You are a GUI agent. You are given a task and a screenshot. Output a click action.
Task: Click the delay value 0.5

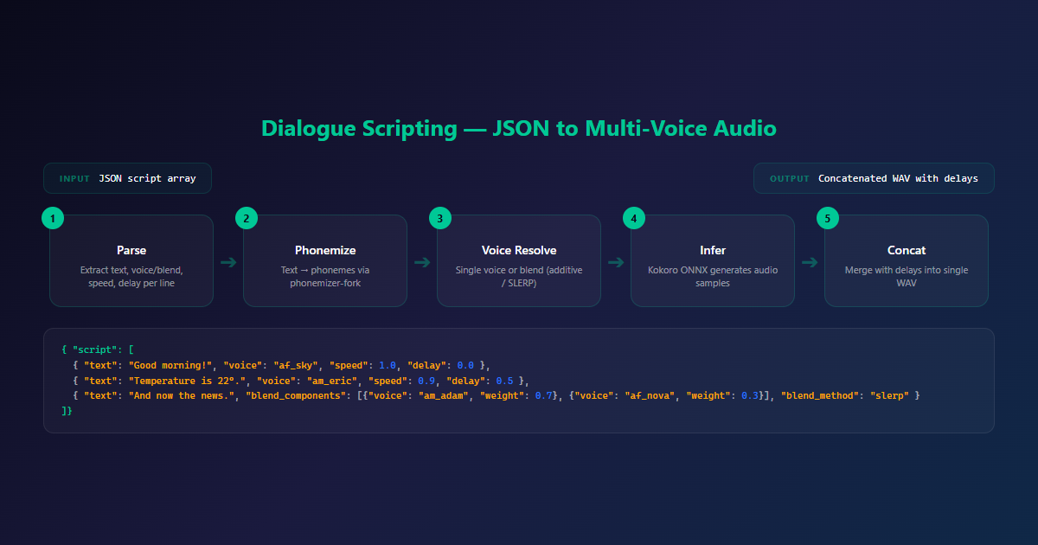(x=504, y=380)
